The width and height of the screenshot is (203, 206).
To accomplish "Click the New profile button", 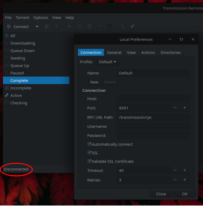I will (94, 82).
